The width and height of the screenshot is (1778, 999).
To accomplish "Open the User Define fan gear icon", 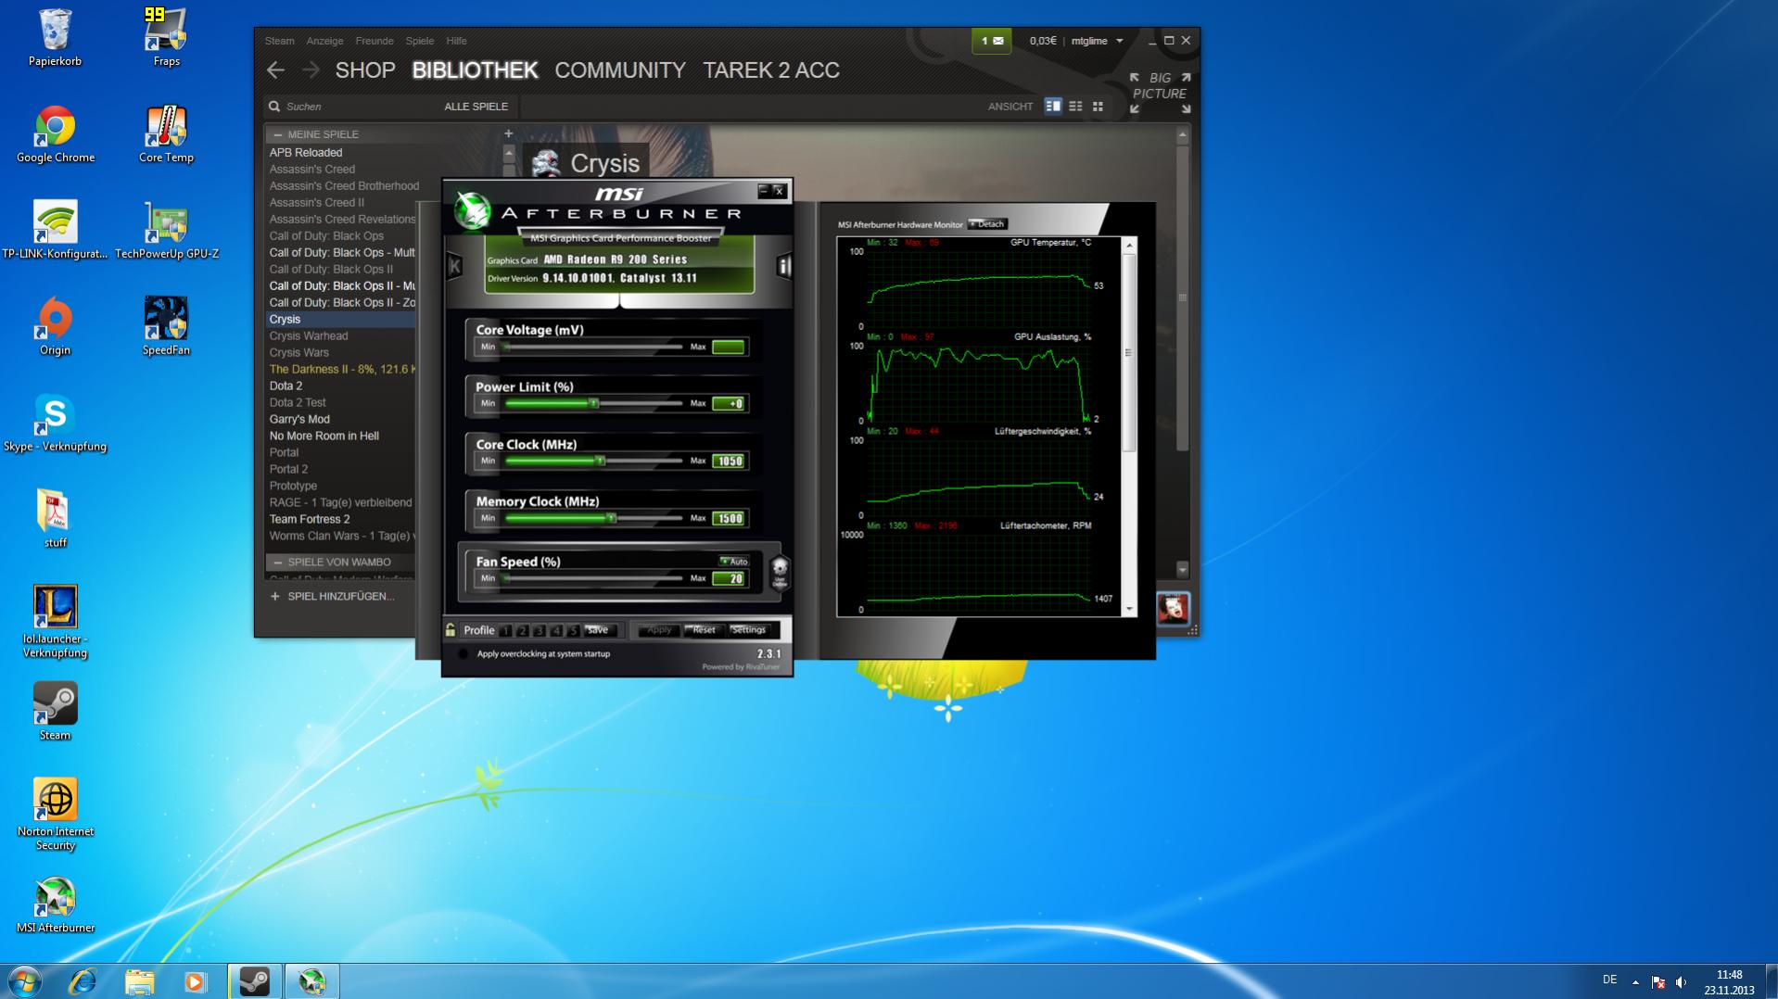I will pos(780,572).
